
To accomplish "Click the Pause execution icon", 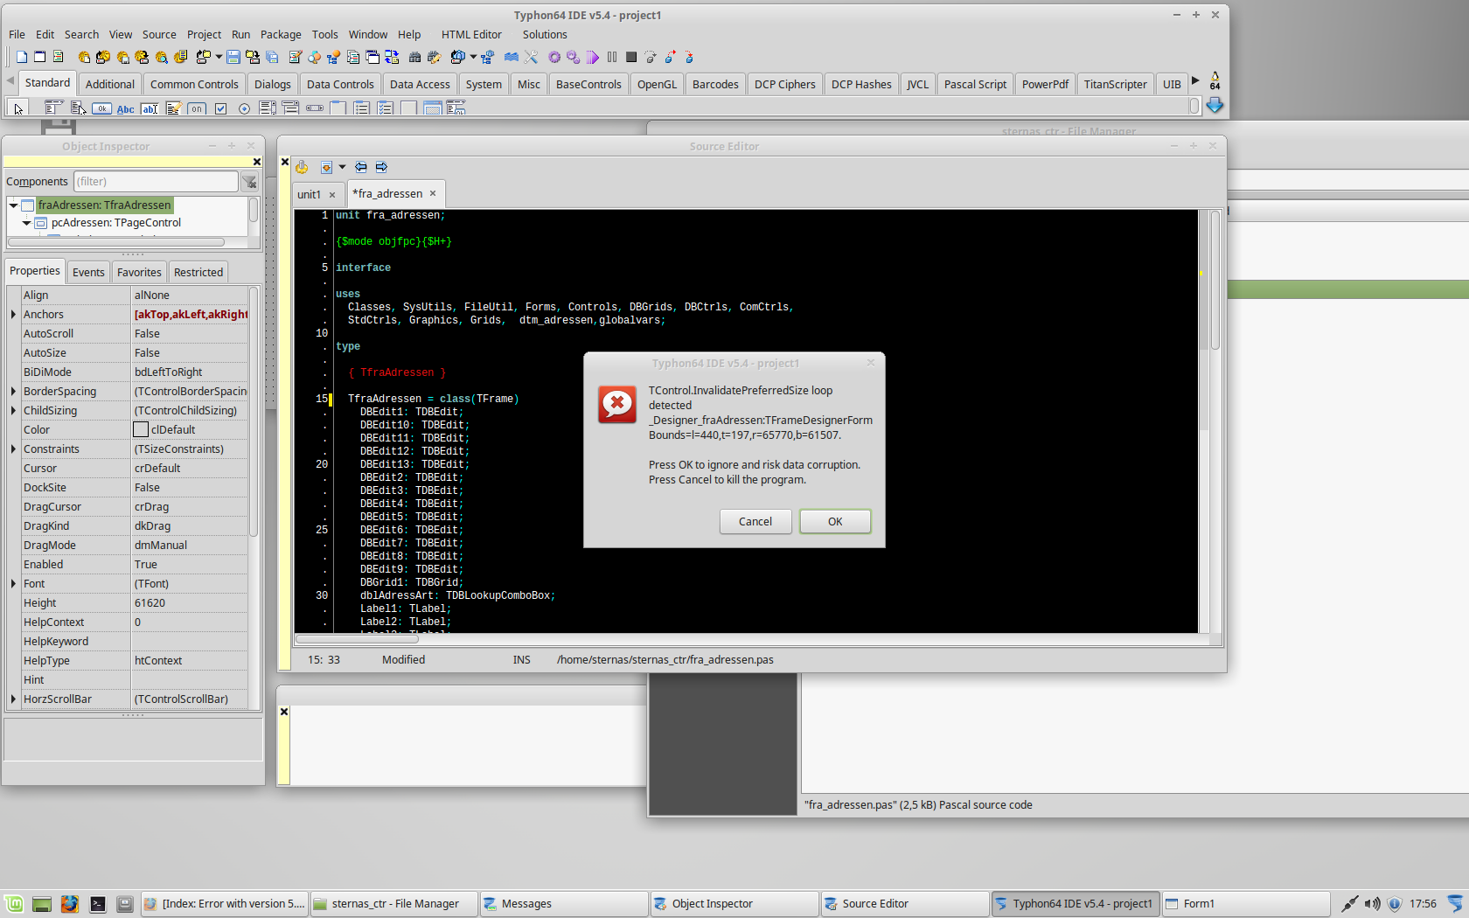I will point(612,57).
